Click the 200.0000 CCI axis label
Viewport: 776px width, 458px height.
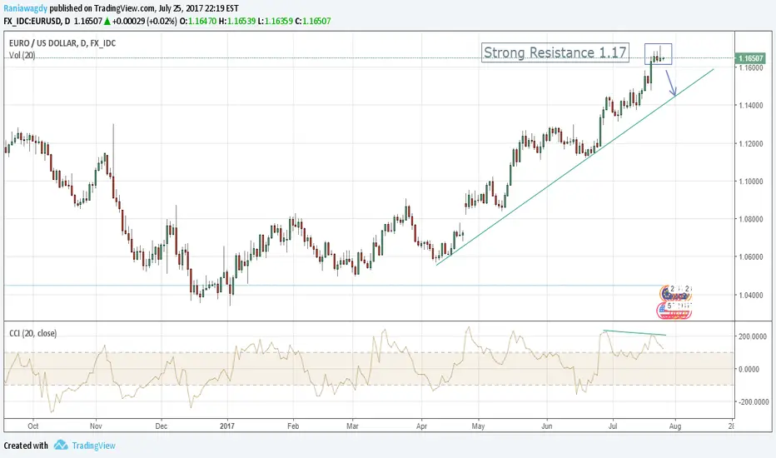click(x=753, y=336)
